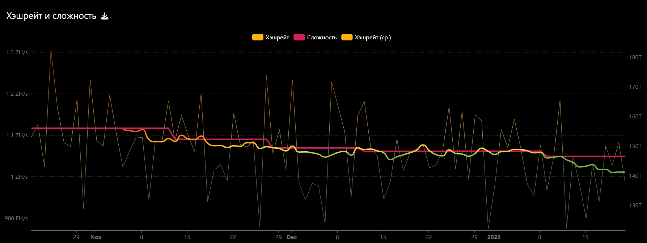The image size is (647, 243).
Task: Toggle the Хэшрейт (ср.) legend label
Action: (373, 38)
